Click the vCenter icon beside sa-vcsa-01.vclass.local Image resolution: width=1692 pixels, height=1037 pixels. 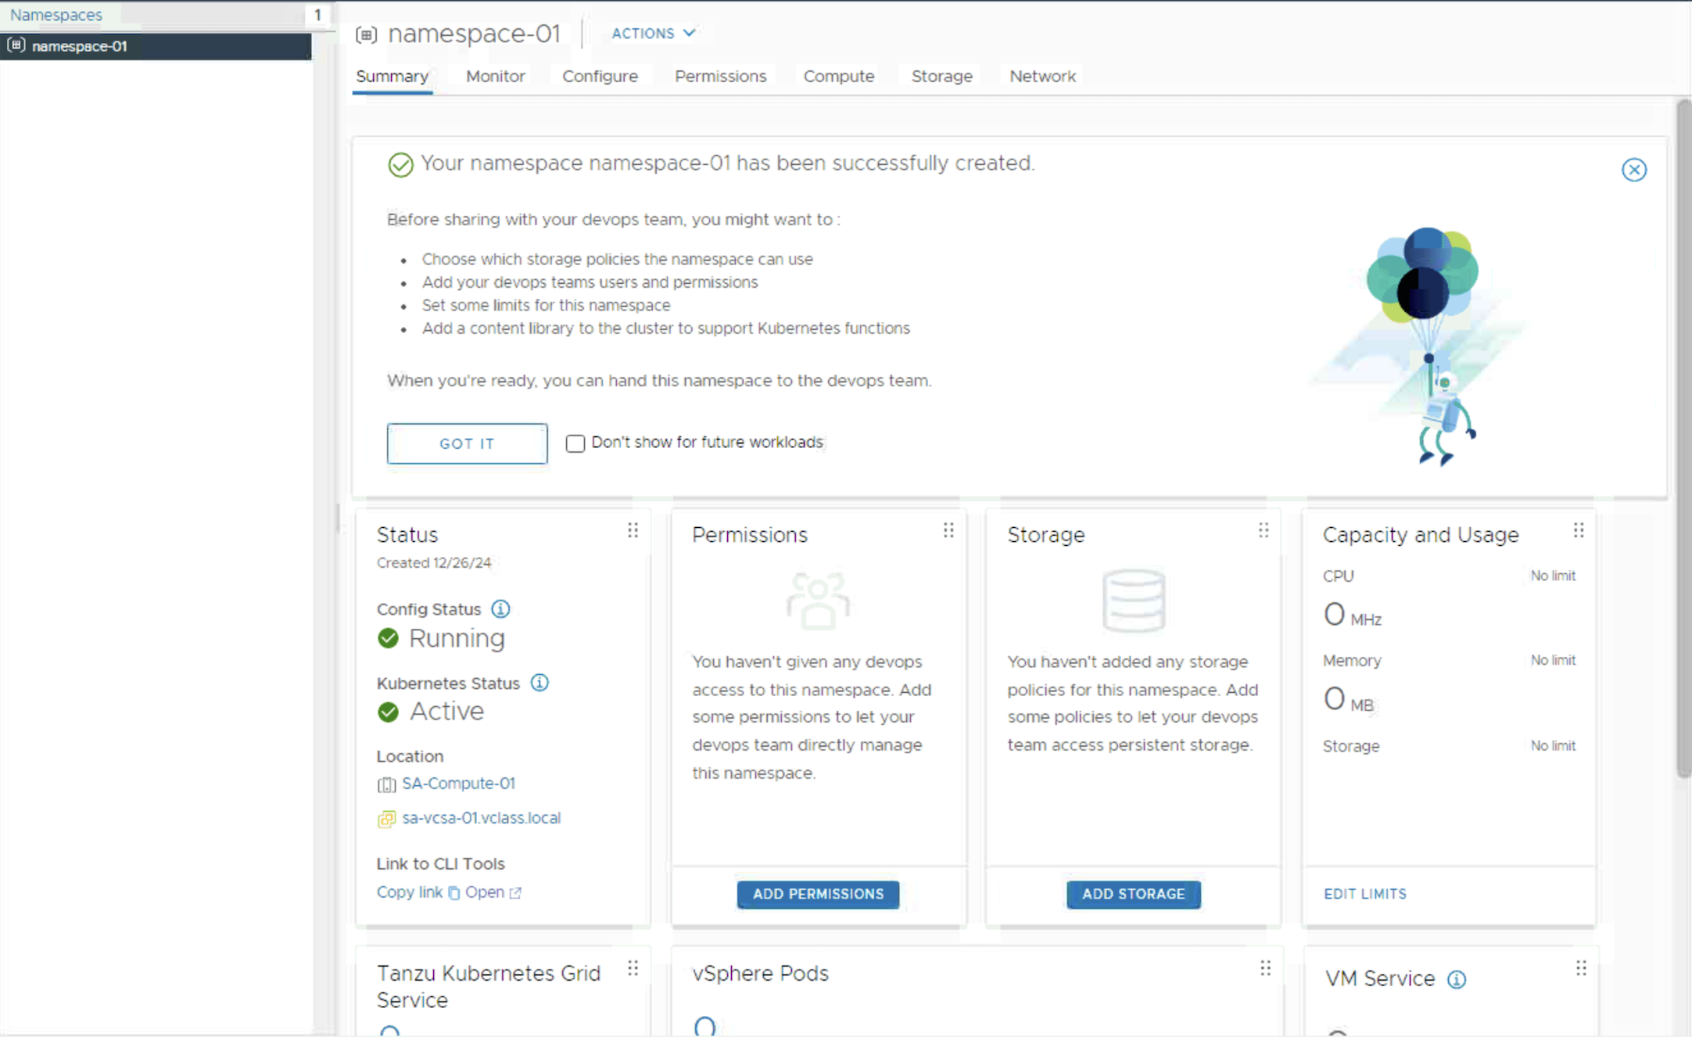pos(386,818)
